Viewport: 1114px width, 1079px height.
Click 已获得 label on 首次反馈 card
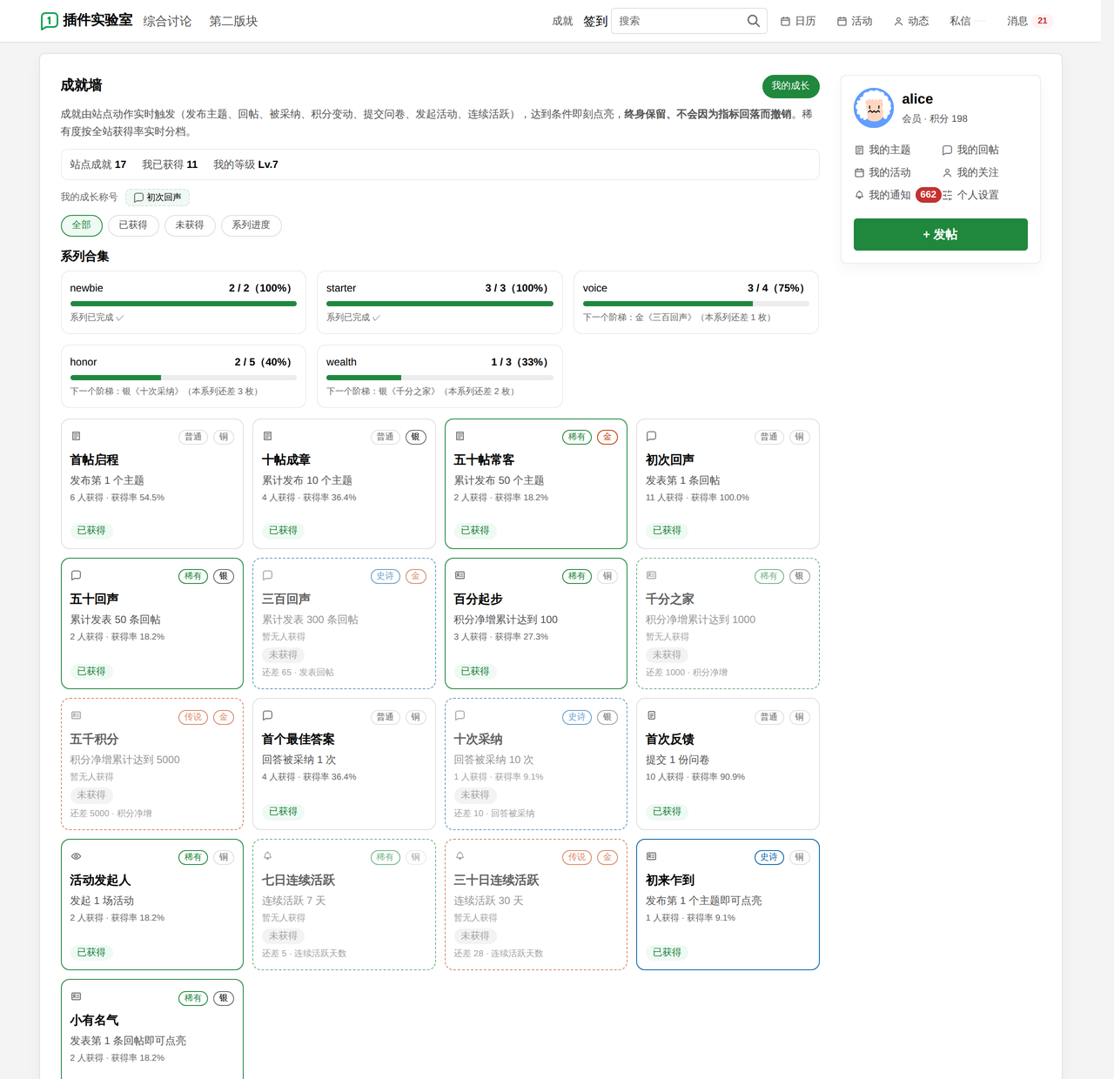pos(667,811)
